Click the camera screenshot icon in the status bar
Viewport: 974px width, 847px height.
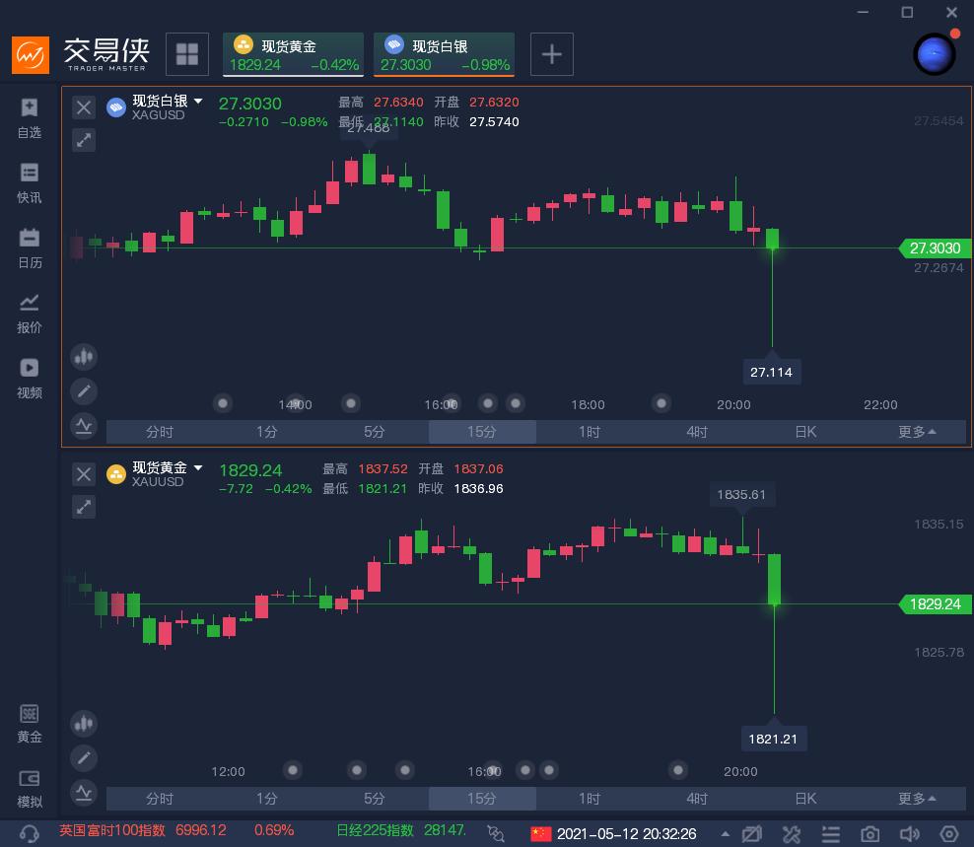pyautogui.click(x=870, y=834)
